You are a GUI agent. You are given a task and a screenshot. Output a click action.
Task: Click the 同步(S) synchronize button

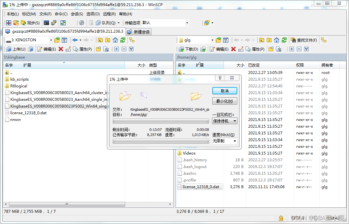point(30,23)
